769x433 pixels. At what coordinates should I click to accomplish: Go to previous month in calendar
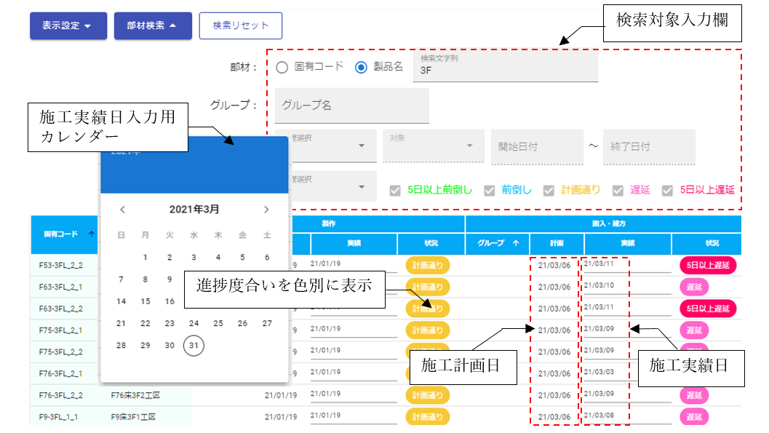(122, 208)
